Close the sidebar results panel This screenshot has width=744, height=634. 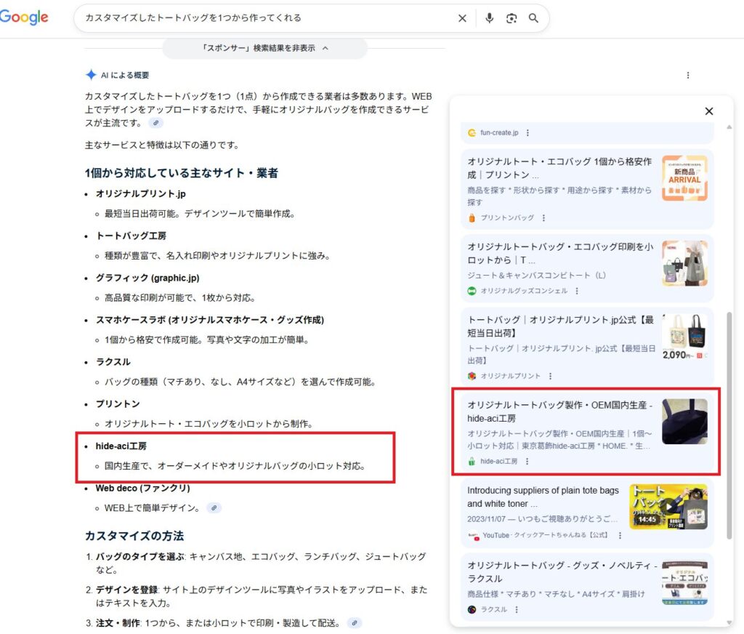tap(709, 111)
